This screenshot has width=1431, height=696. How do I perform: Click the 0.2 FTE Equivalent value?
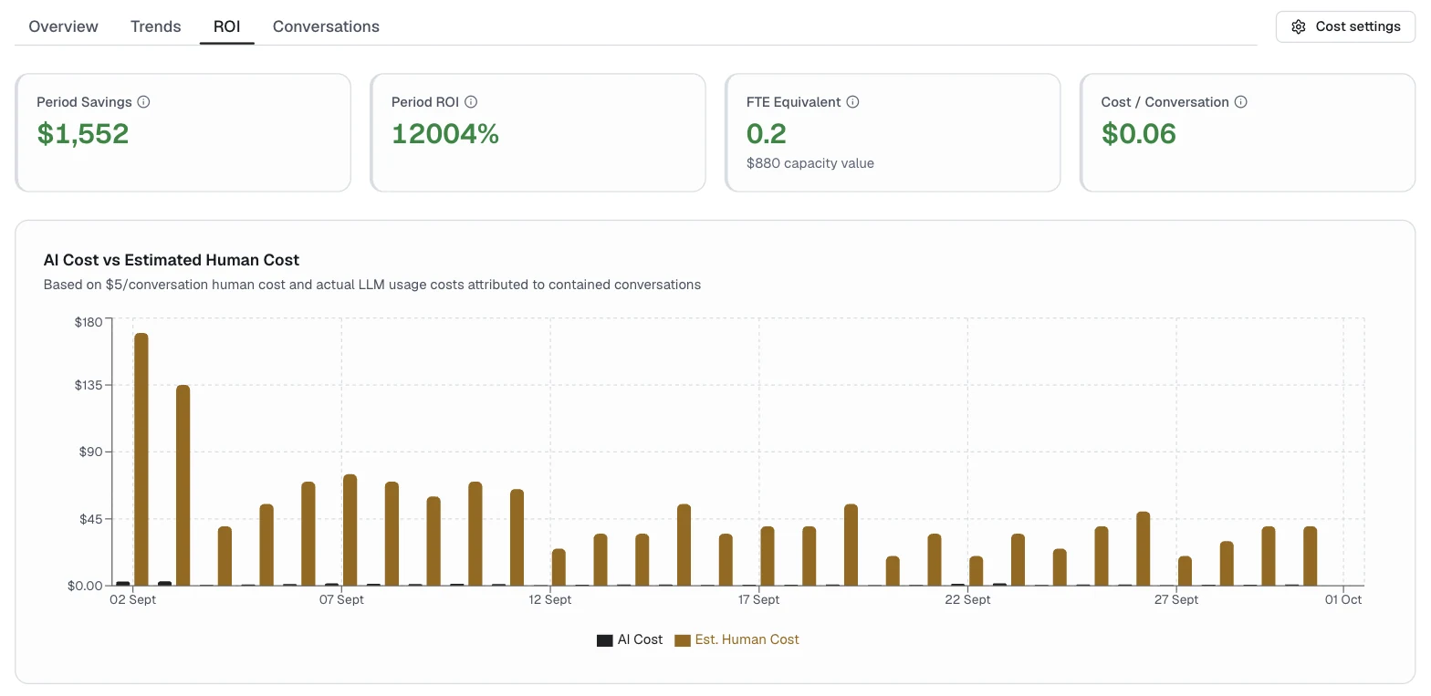tap(767, 134)
